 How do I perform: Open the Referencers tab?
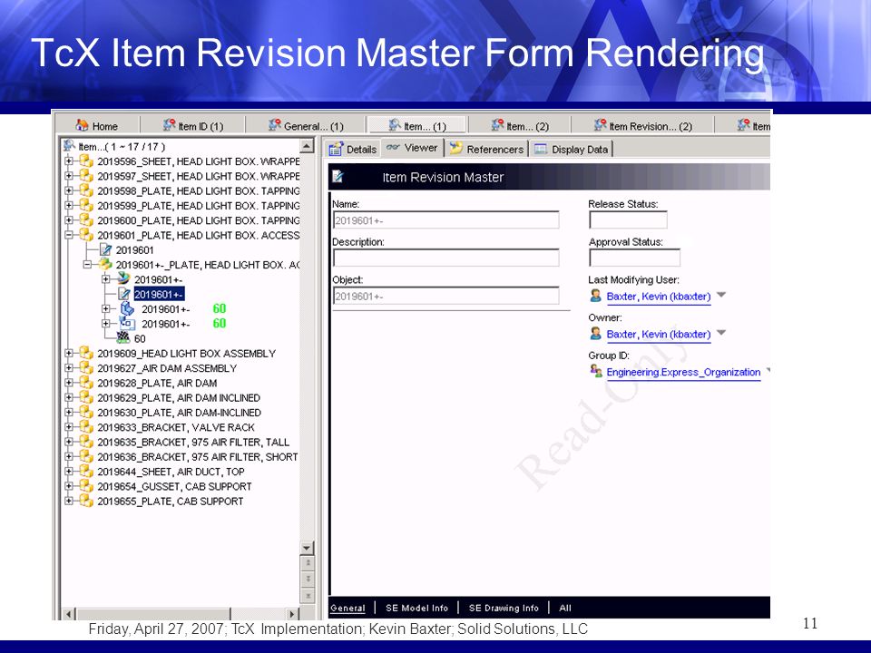486,149
